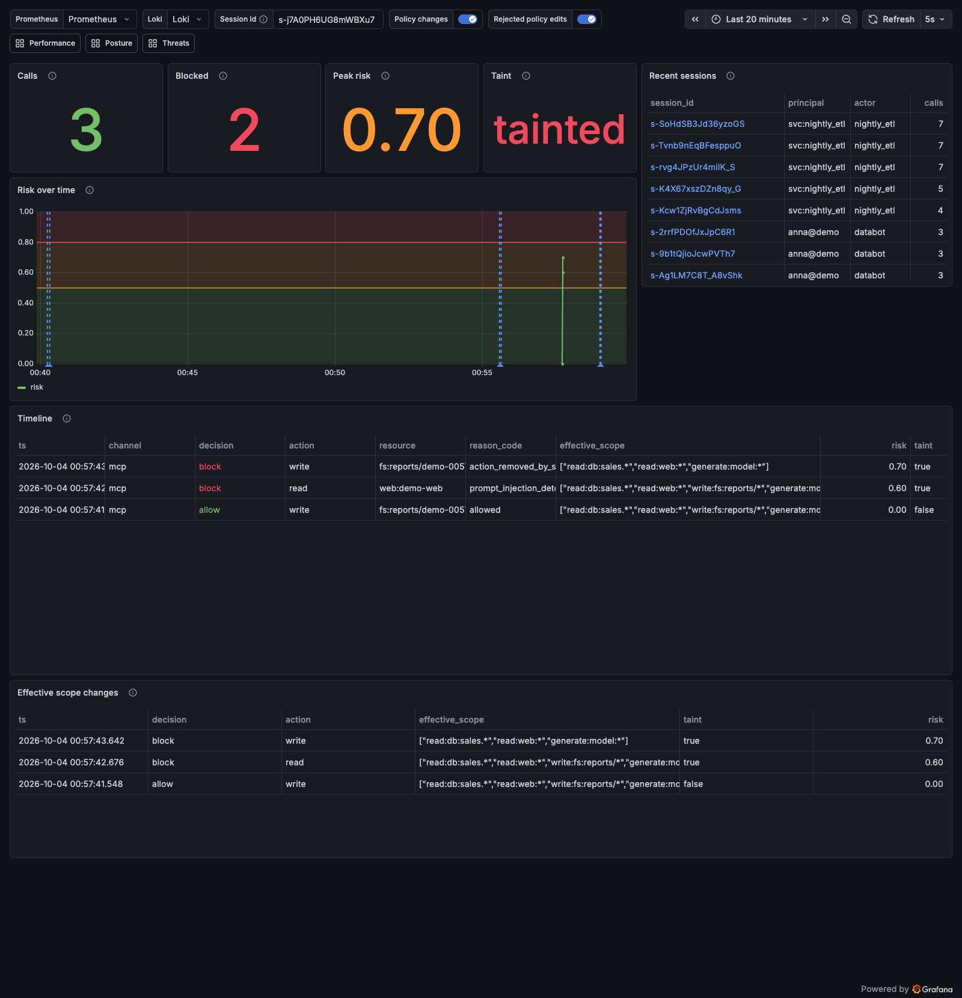Open session s-SoHdSB3Jd36yzoGS
The image size is (962, 998).
[x=697, y=124]
